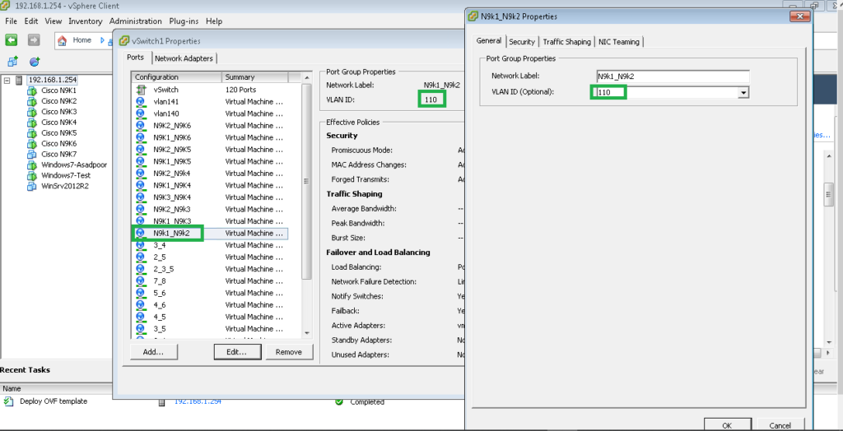
Task: Click the Remove button
Action: tap(289, 352)
